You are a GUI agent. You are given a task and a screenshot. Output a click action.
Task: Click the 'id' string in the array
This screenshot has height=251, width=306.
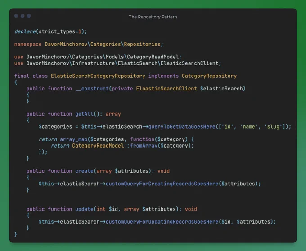pos(227,127)
